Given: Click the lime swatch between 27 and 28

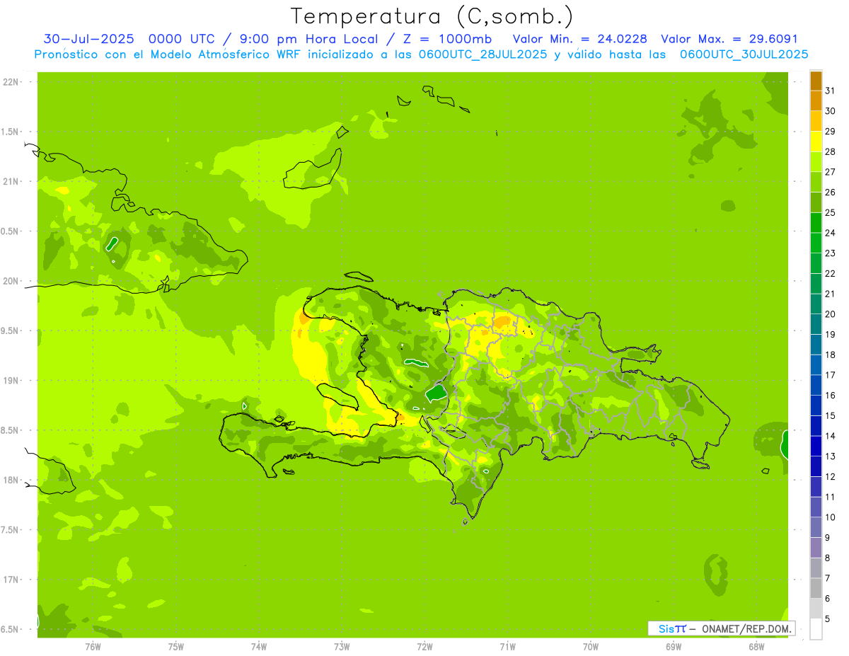Looking at the screenshot, I should pyautogui.click(x=816, y=161).
